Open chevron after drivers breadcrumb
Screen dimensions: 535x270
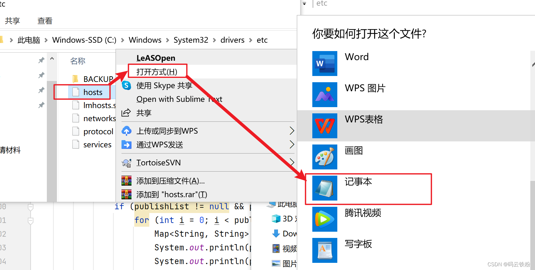coord(250,40)
